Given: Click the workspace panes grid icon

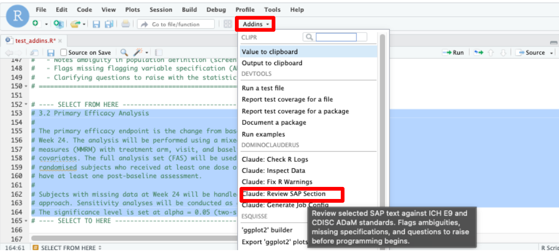Looking at the screenshot, I should tap(227, 24).
